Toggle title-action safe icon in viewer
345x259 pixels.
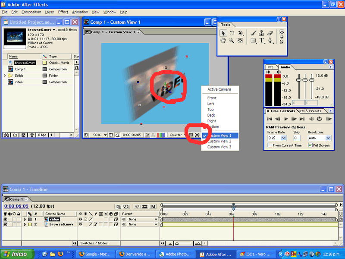tap(111, 135)
